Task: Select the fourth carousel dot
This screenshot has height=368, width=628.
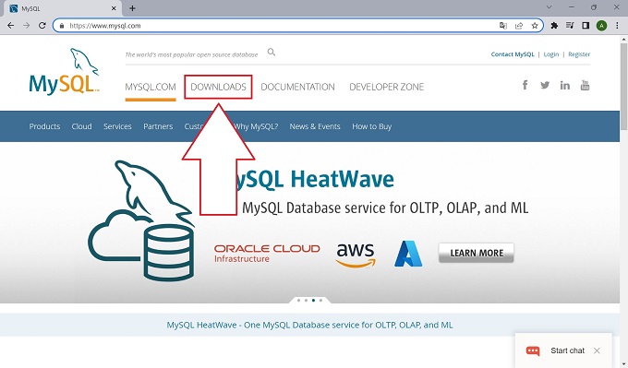Action: [320, 300]
